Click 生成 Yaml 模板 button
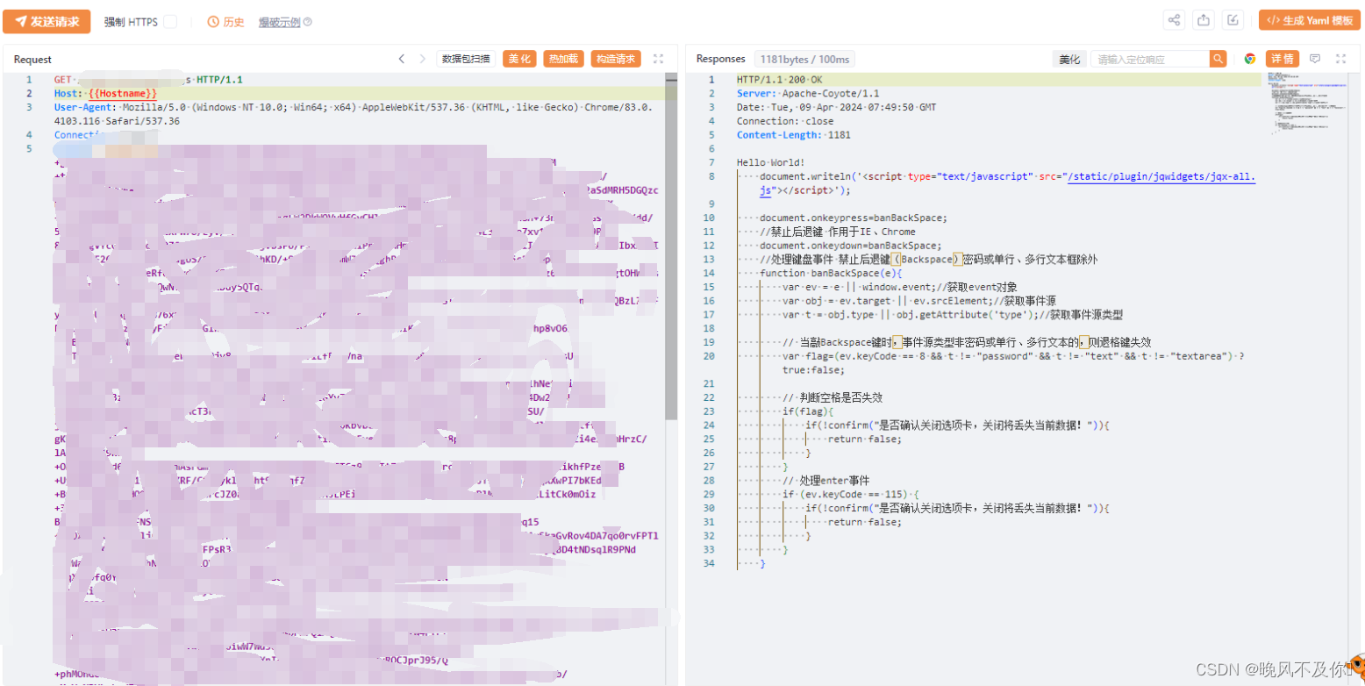The image size is (1365, 686). pos(1310,20)
